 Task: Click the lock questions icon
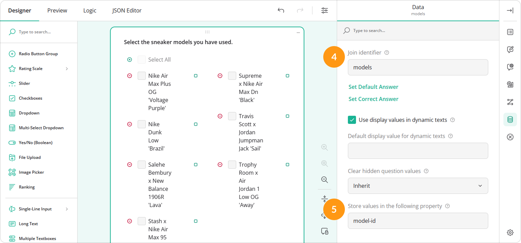click(x=325, y=231)
